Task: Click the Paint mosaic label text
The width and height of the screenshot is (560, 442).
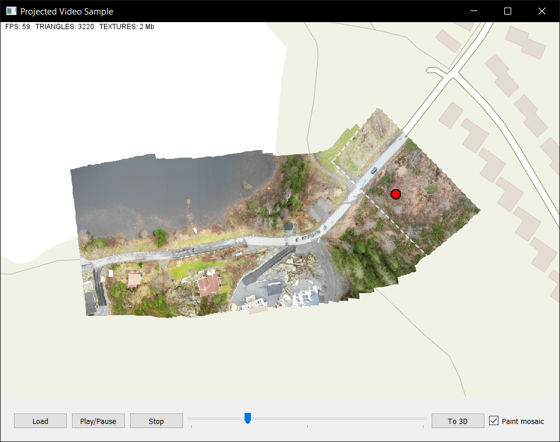Action: pos(522,421)
